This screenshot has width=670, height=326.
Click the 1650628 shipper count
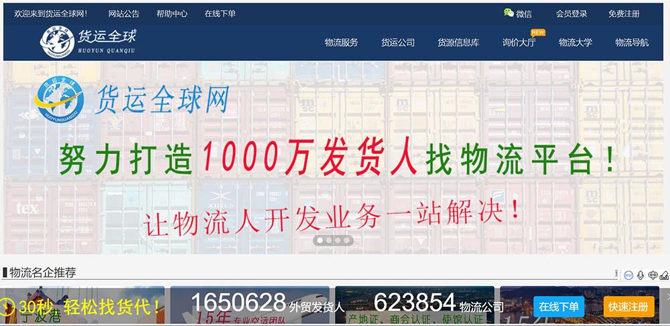tap(239, 302)
